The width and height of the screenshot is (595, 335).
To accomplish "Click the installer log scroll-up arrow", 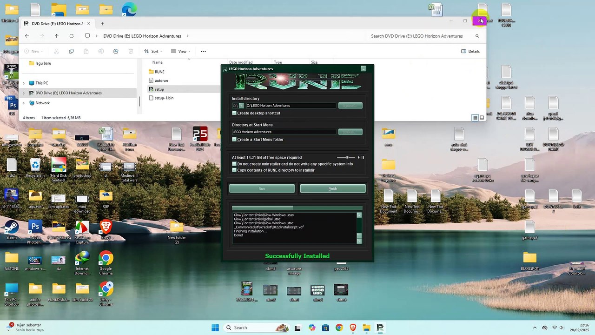I will pyautogui.click(x=359, y=215).
